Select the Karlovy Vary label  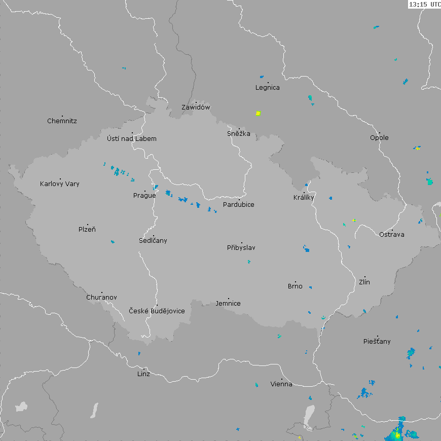pos(60,184)
